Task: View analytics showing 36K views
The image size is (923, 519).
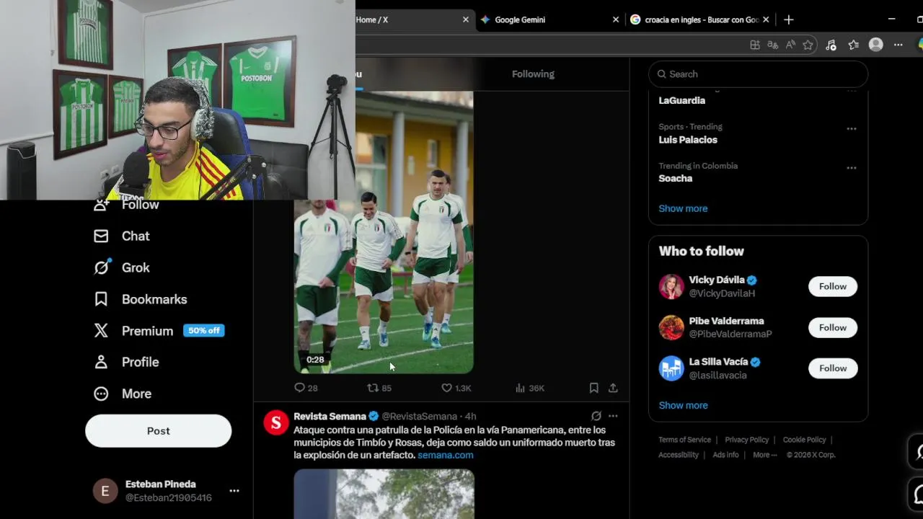Action: (x=530, y=388)
